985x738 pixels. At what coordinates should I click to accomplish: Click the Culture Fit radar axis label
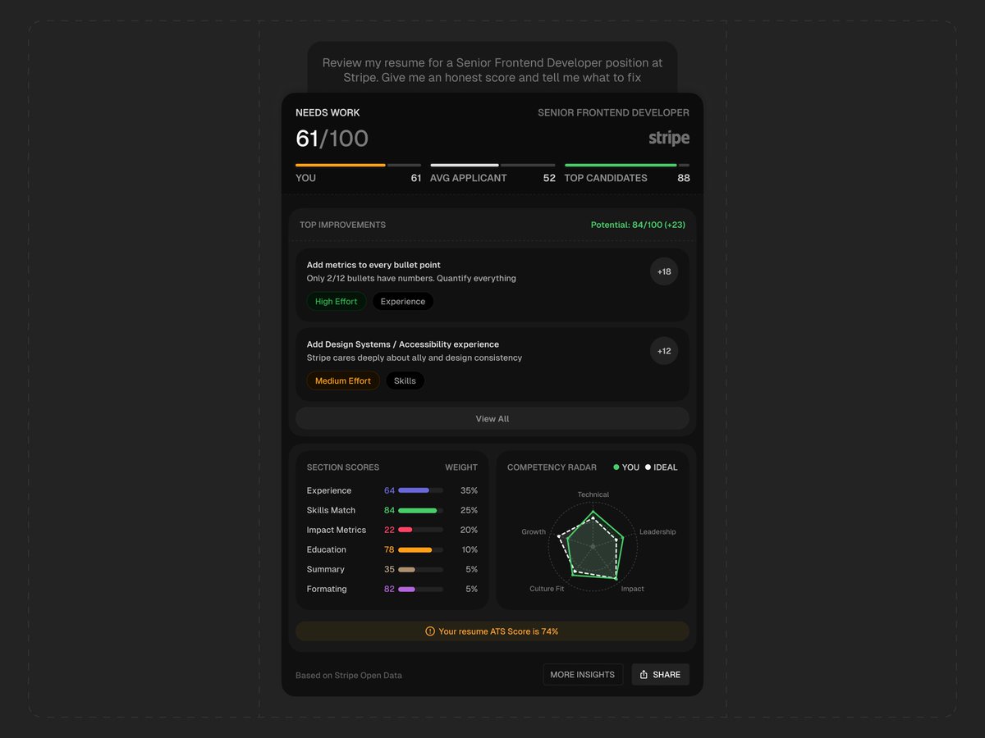click(547, 589)
